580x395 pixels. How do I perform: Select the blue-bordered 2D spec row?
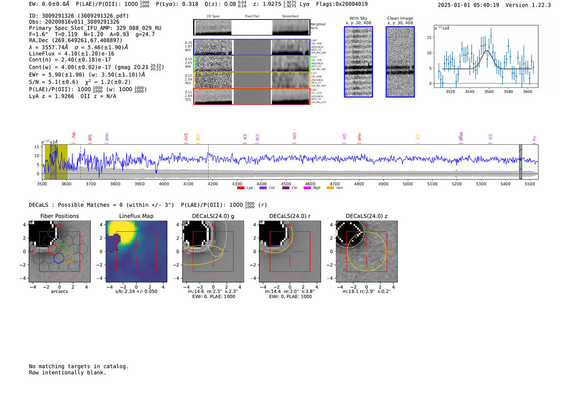(x=252, y=47)
